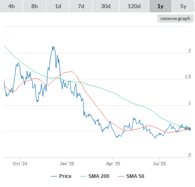Click the Jul '25 axis tick label
This screenshot has width=195, height=187.
pos(159,164)
